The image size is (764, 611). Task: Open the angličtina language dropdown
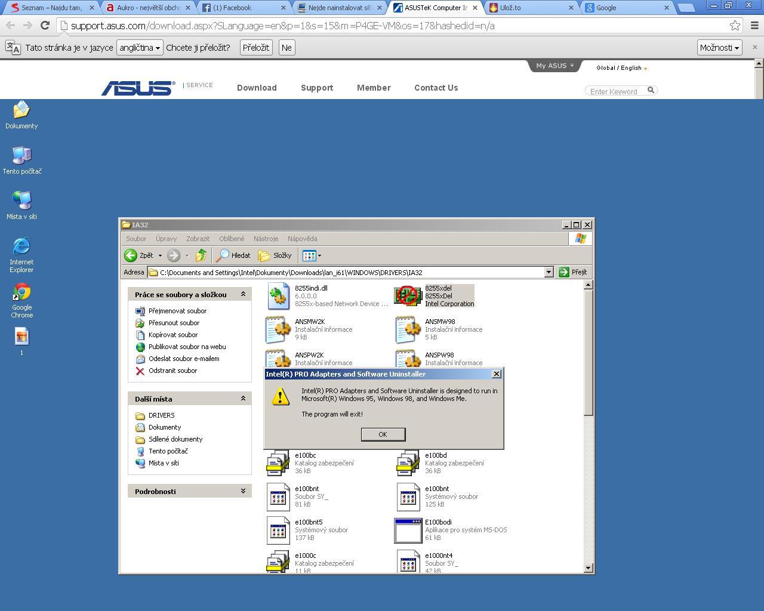[x=140, y=48]
